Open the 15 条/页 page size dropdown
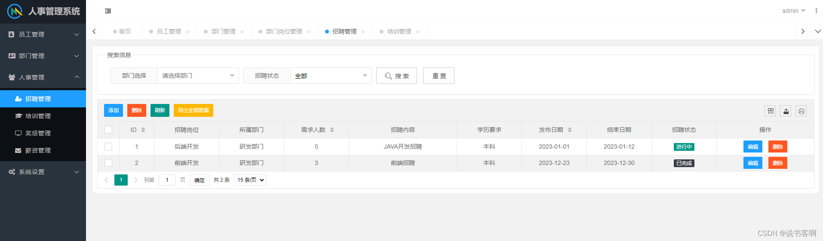The height and width of the screenshot is (241, 823). pyautogui.click(x=250, y=180)
